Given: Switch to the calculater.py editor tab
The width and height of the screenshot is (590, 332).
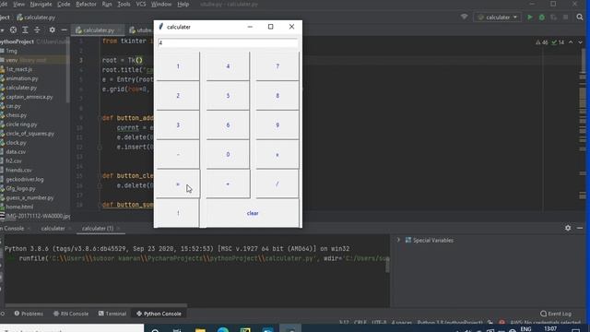Looking at the screenshot, I should coord(99,30).
